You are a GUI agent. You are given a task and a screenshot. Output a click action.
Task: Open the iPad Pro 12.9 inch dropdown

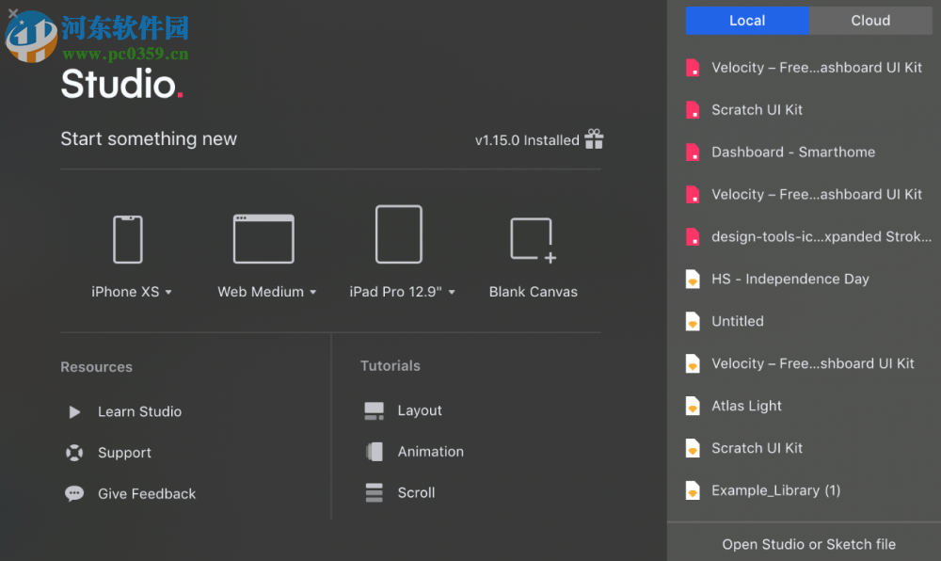(452, 292)
